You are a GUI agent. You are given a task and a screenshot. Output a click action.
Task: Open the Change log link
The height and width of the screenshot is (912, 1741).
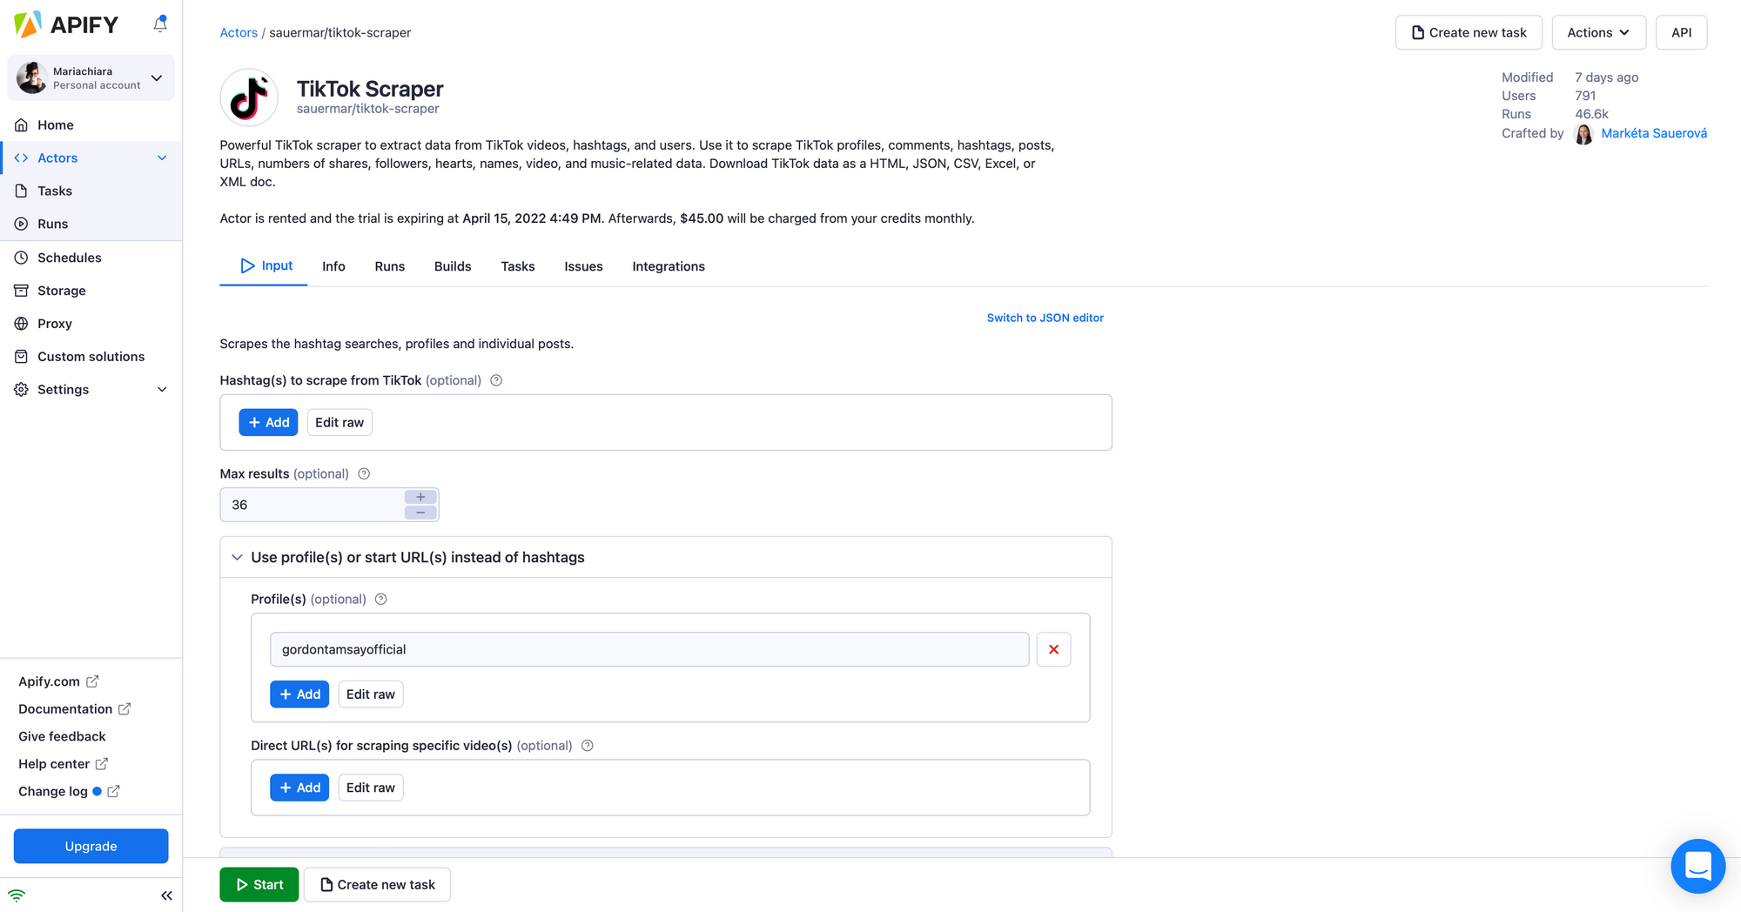(x=69, y=791)
